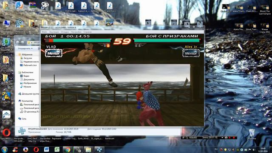Take a screenshot with Bandicam camera icon
This screenshot has width=272, height=153.
pos(226,138)
